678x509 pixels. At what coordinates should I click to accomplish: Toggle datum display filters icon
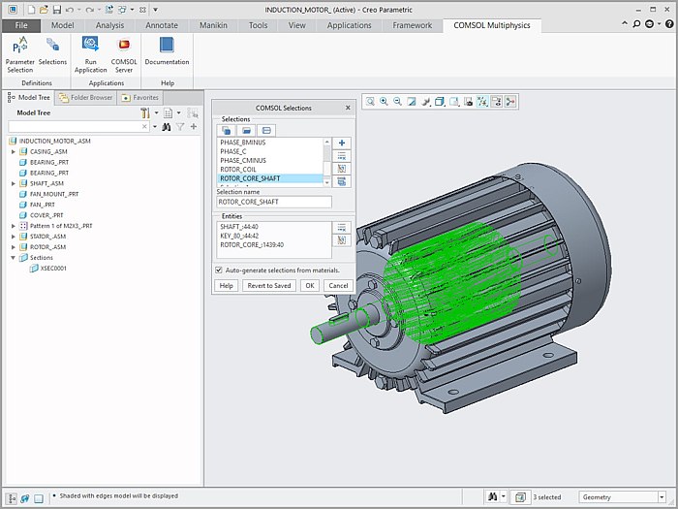(482, 101)
